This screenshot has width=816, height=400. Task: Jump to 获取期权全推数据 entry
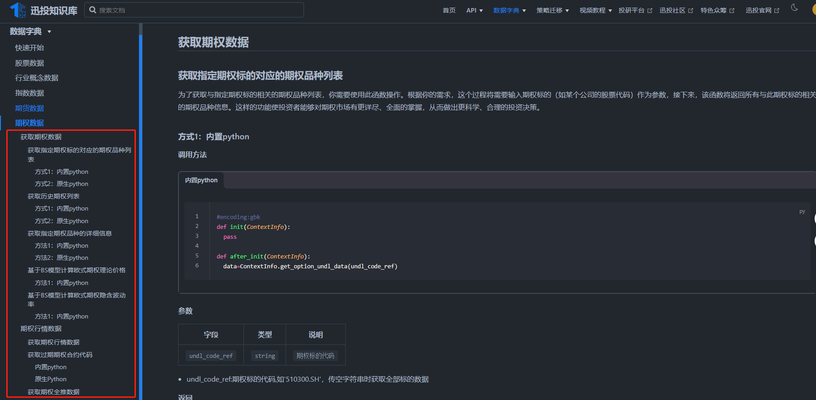click(54, 392)
